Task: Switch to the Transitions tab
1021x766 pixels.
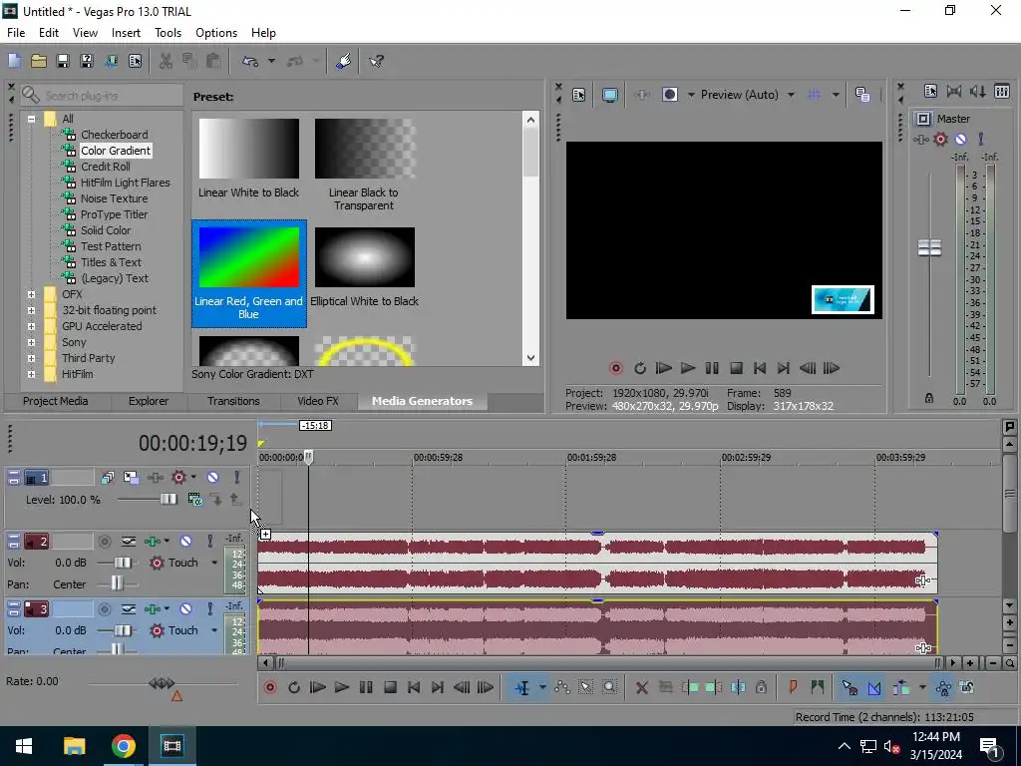Action: click(233, 401)
